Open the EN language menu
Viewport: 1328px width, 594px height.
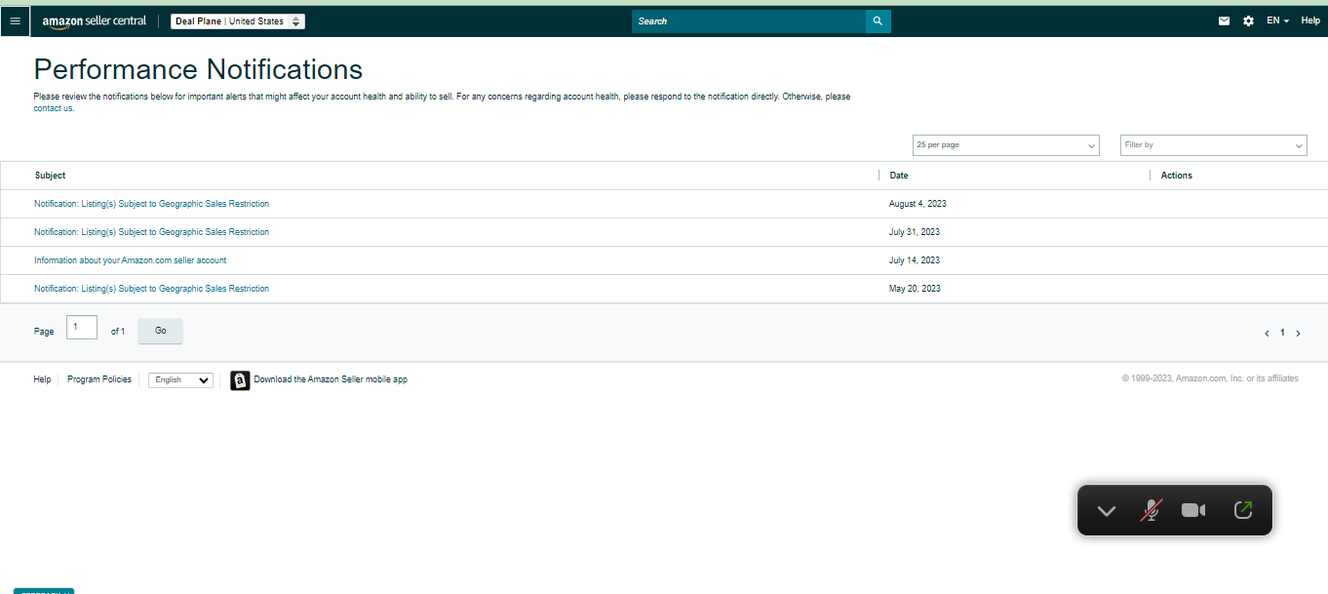[x=1277, y=20]
